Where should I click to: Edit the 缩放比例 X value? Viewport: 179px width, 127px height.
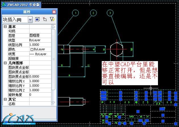click(34, 81)
